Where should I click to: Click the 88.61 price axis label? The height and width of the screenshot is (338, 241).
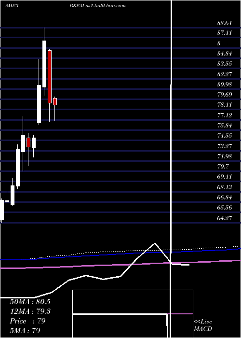tap(225, 23)
